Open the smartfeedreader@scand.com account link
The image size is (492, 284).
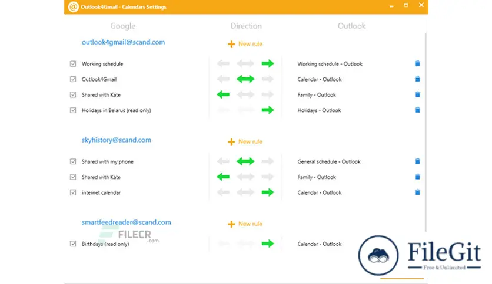[x=127, y=222]
